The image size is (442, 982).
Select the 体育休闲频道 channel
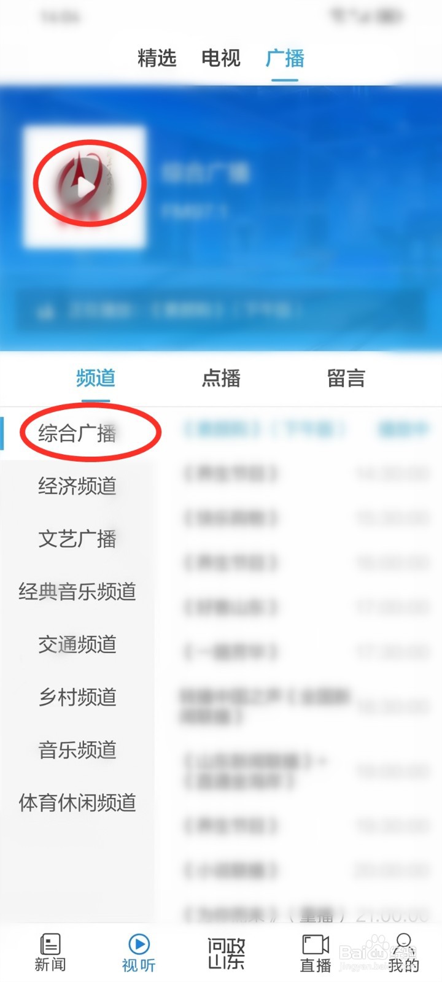tap(77, 803)
